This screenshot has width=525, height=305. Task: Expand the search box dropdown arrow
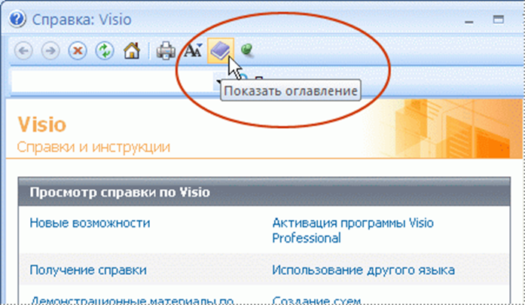click(218, 81)
